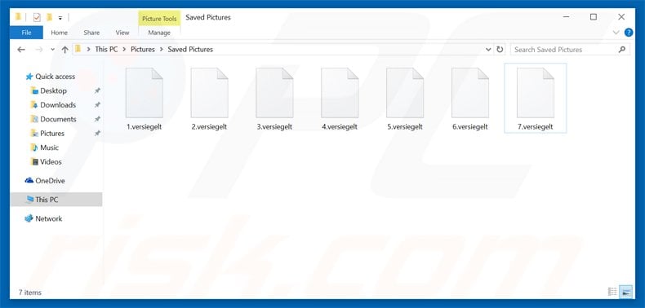645x308 pixels.
Task: Switch to Details view layout icon
Action: coord(612,292)
